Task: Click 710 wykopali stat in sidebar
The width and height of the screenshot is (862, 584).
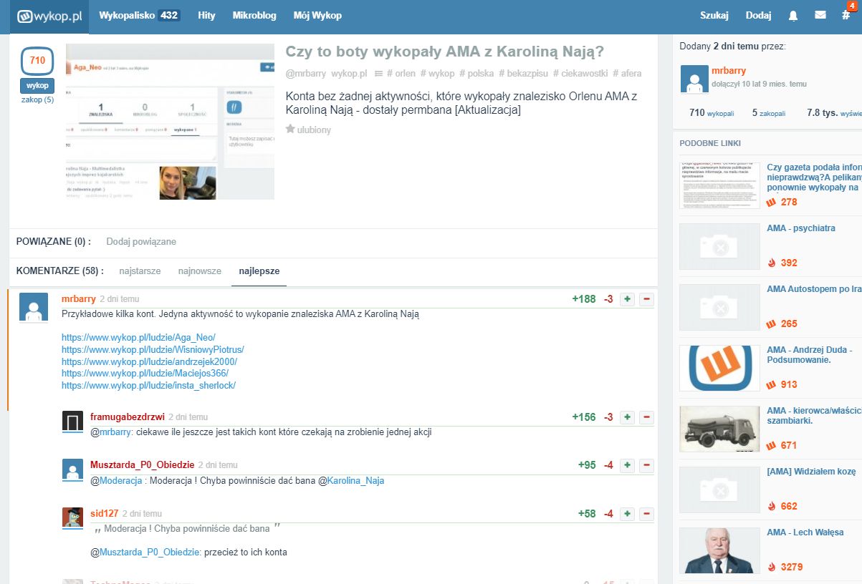Action: click(712, 112)
